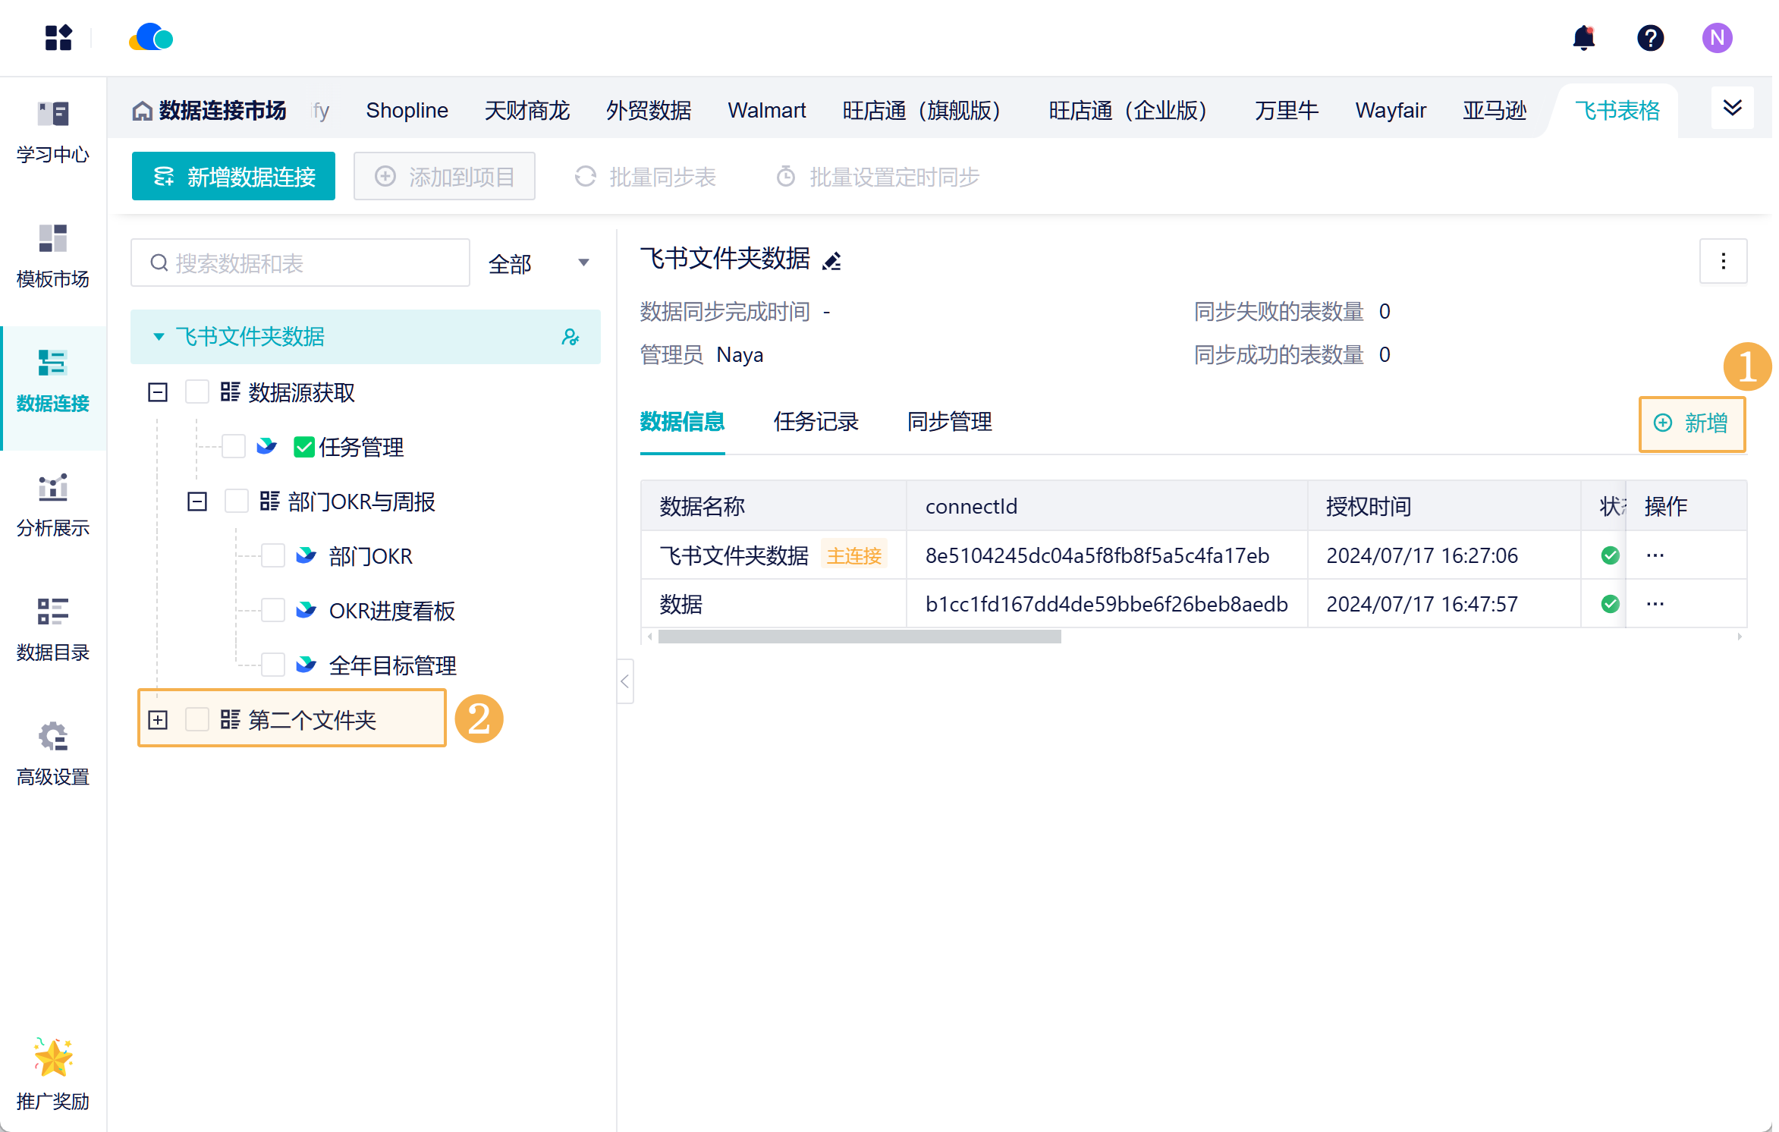The height and width of the screenshot is (1132, 1779).
Task: Open the 数据信息 tab
Action: 682,422
